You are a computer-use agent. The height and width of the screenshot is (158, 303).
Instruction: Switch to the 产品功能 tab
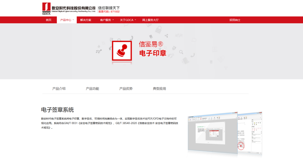pyautogui.click(x=92, y=89)
